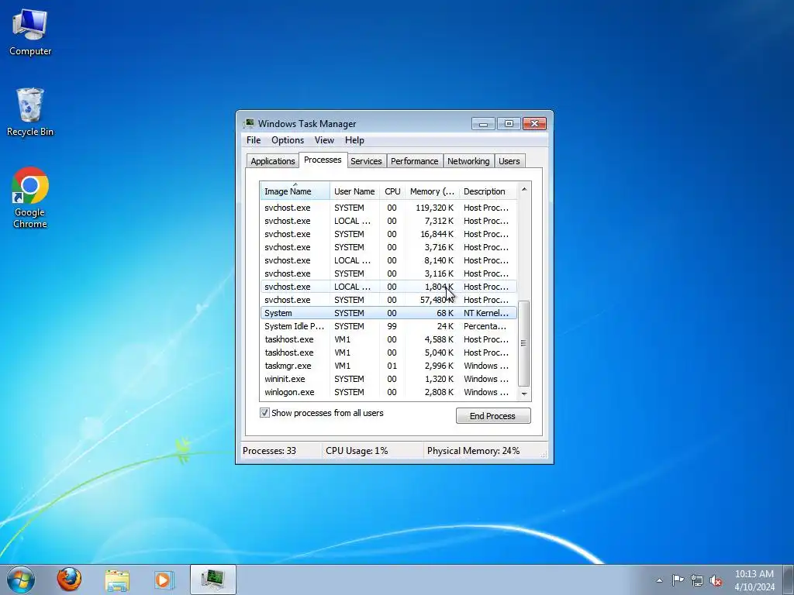Select svchost.exe row using 7,312 K
This screenshot has height=595, width=794.
(388, 221)
